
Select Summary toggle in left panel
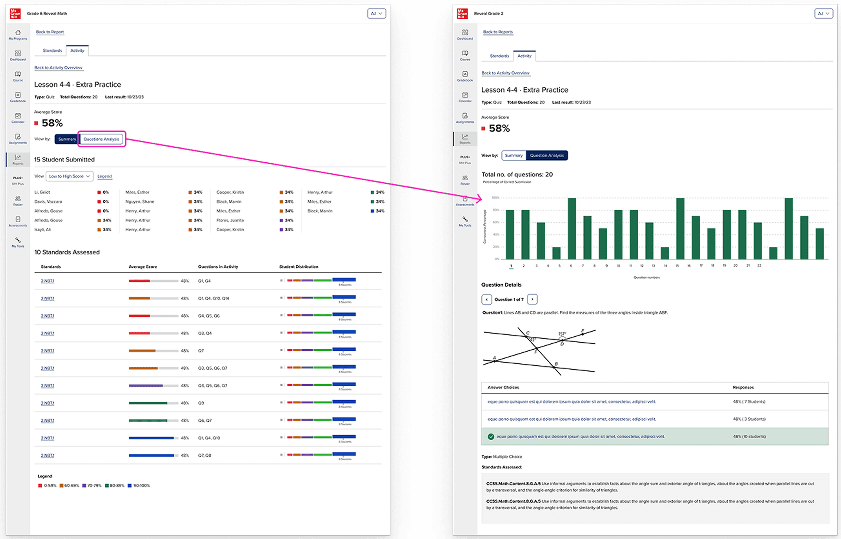coord(67,139)
